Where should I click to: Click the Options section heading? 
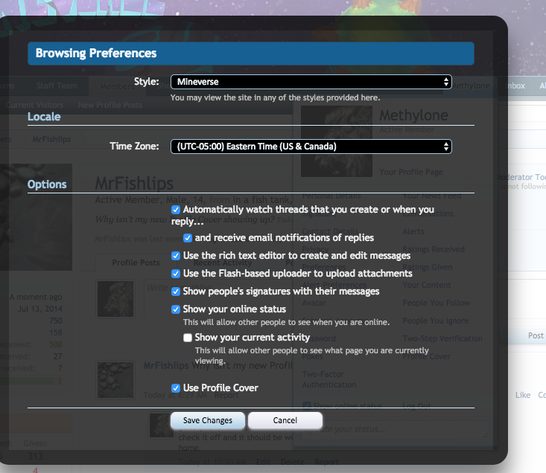pos(47,184)
